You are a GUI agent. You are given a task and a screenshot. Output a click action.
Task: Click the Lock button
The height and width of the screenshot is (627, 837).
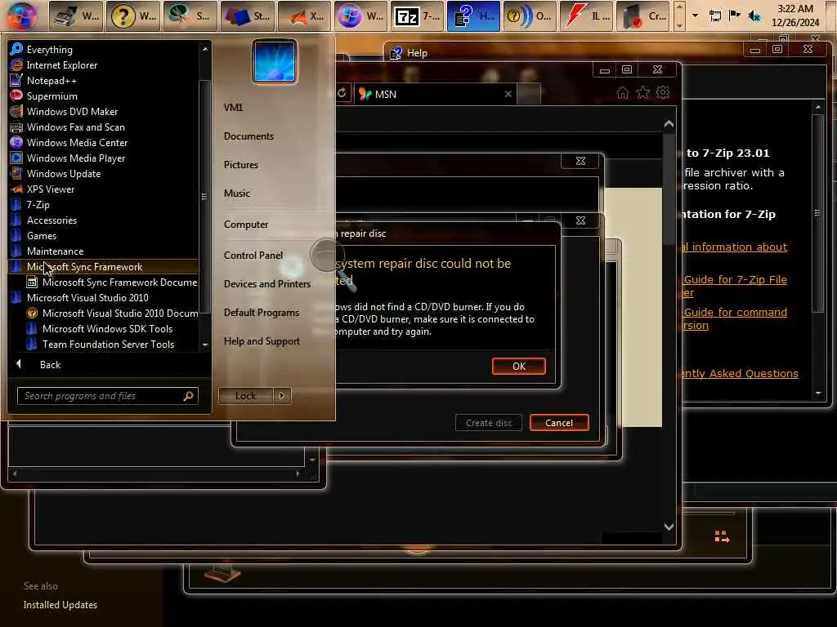click(x=245, y=396)
